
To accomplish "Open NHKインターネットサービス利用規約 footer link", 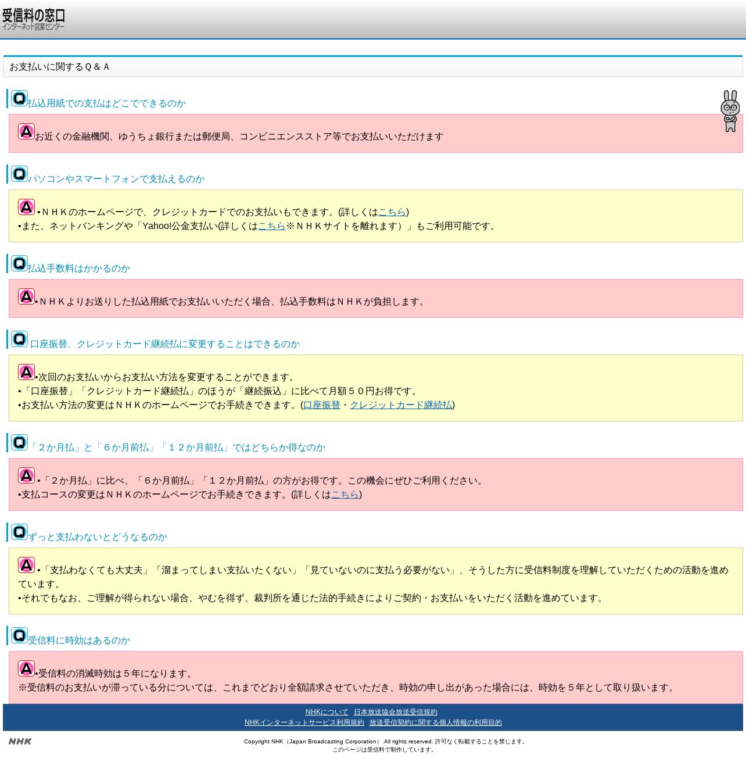I will pyautogui.click(x=304, y=722).
